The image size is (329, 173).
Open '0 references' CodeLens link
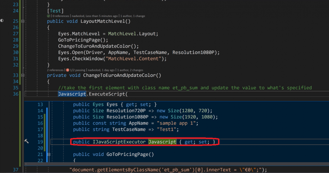pos(61,16)
